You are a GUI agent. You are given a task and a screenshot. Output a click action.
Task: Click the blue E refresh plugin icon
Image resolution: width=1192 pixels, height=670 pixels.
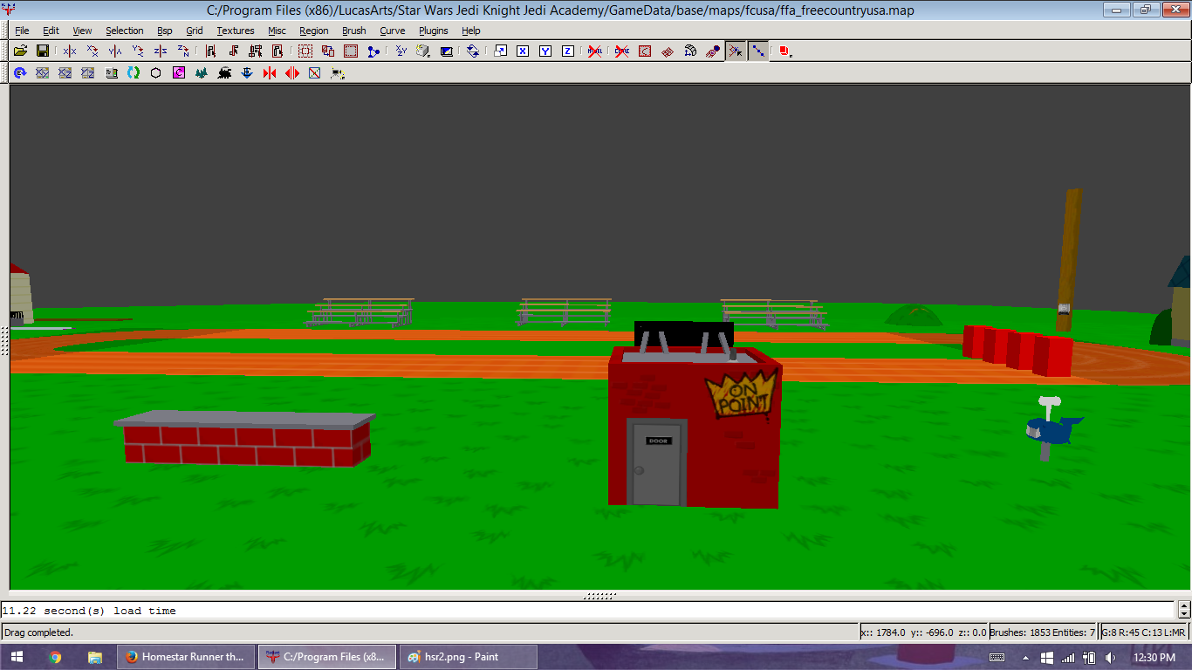coord(20,73)
